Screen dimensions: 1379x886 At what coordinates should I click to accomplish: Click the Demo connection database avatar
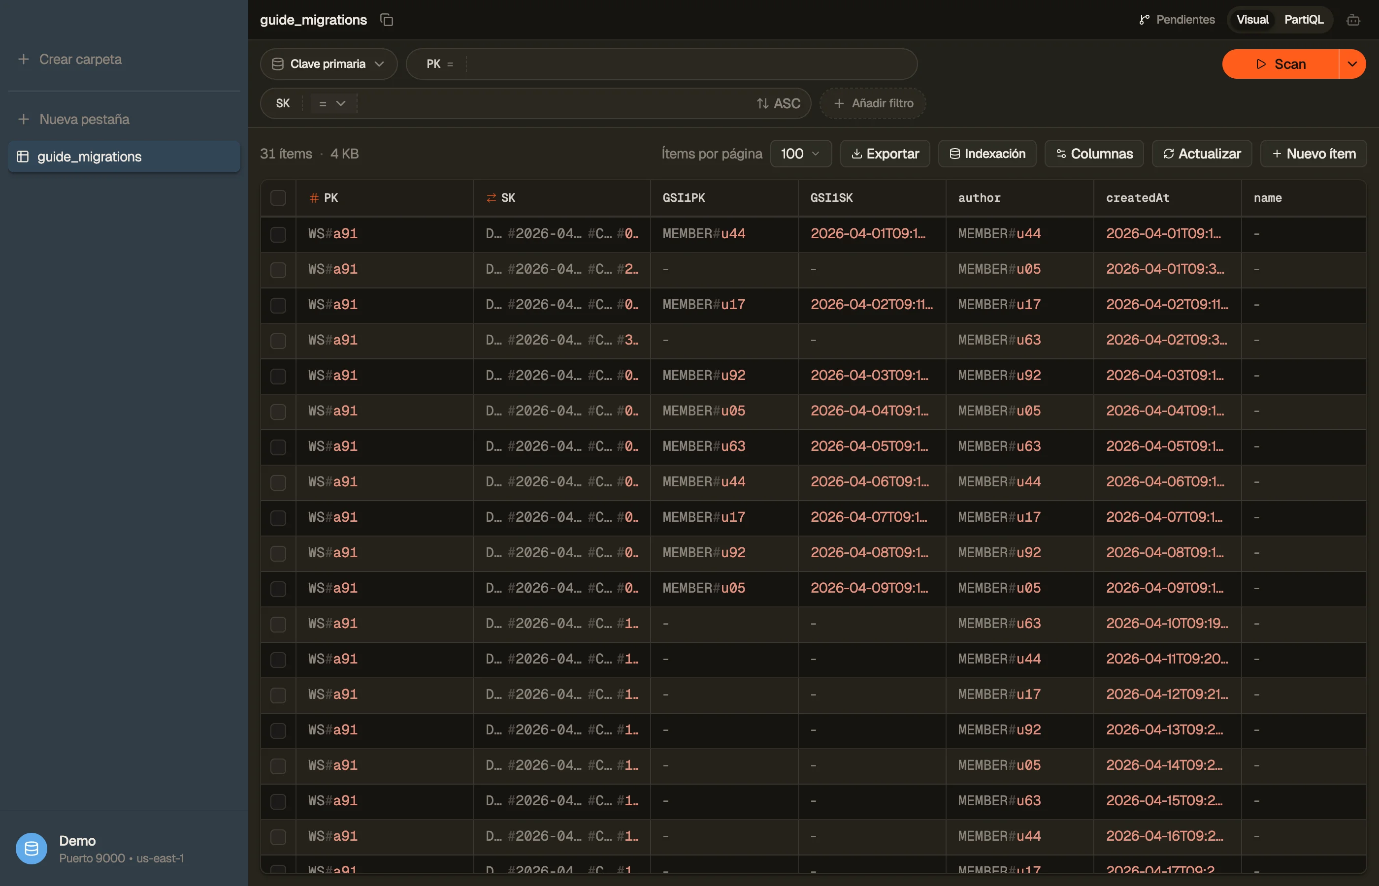pos(31,849)
